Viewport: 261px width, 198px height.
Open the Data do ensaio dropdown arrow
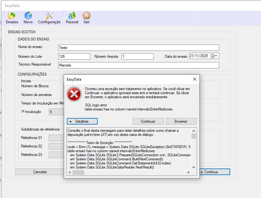(x=216, y=56)
